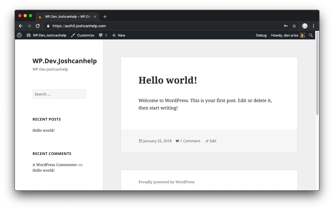Click the WordPress logo in the admin bar
This screenshot has width=334, height=210.
[x=19, y=35]
